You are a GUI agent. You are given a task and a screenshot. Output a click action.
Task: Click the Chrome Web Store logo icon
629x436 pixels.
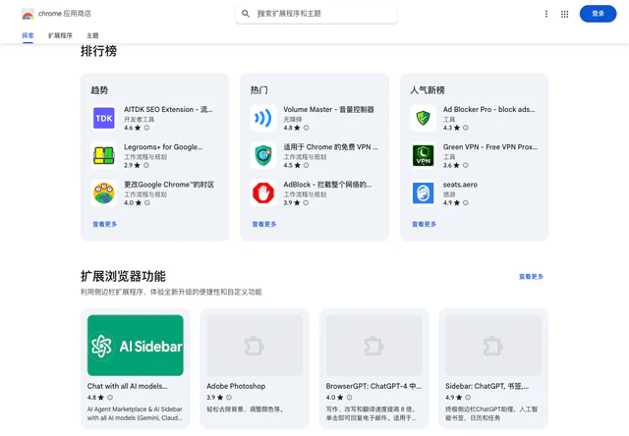coord(28,14)
